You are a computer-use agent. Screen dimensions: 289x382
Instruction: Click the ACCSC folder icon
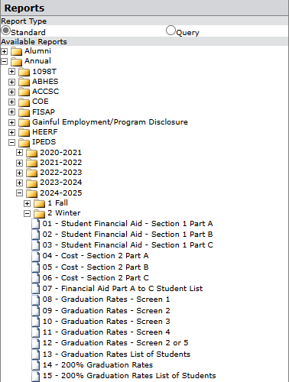pyautogui.click(x=24, y=92)
